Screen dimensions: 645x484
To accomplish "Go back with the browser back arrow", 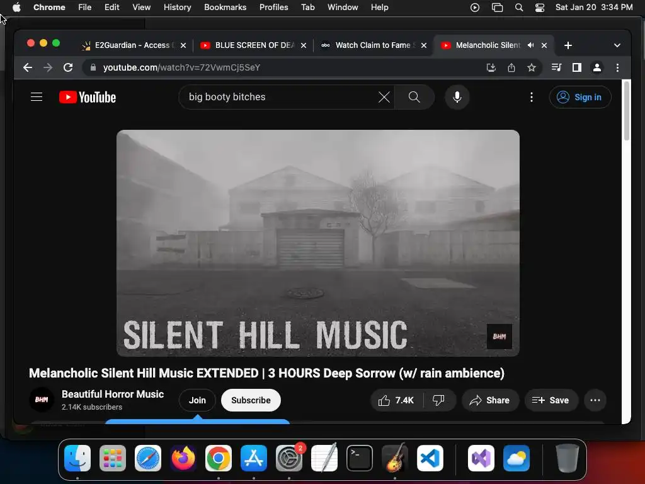I will pyautogui.click(x=28, y=67).
